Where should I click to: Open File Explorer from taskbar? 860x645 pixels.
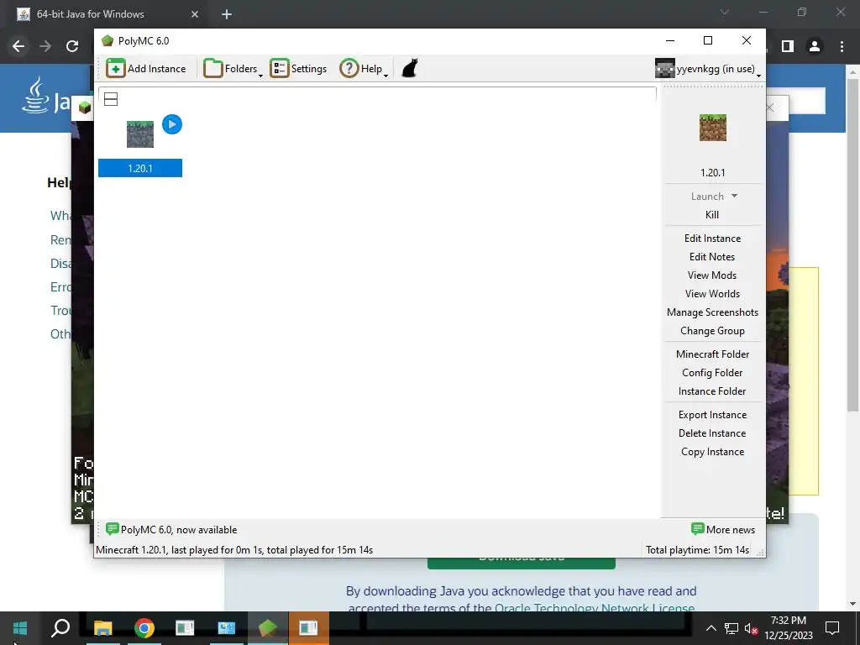102,628
